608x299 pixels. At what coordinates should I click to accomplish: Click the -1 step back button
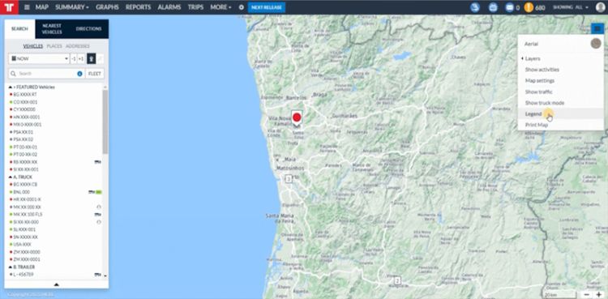(x=73, y=59)
